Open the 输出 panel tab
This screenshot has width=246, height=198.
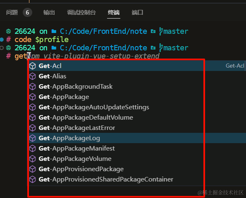[x=49, y=12]
